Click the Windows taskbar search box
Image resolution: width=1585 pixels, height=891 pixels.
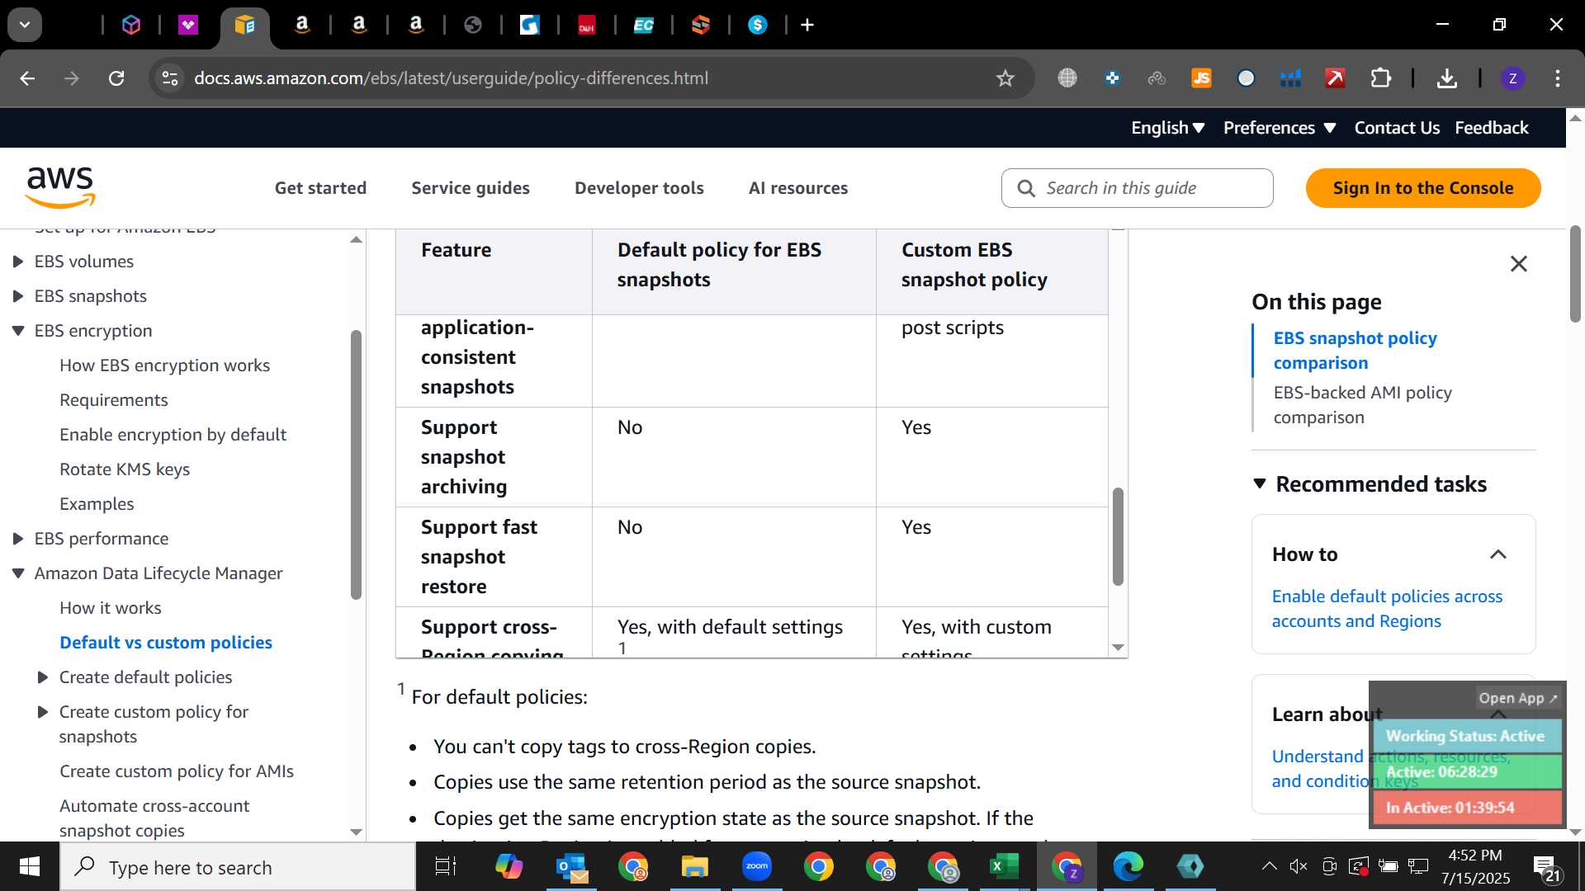(238, 867)
